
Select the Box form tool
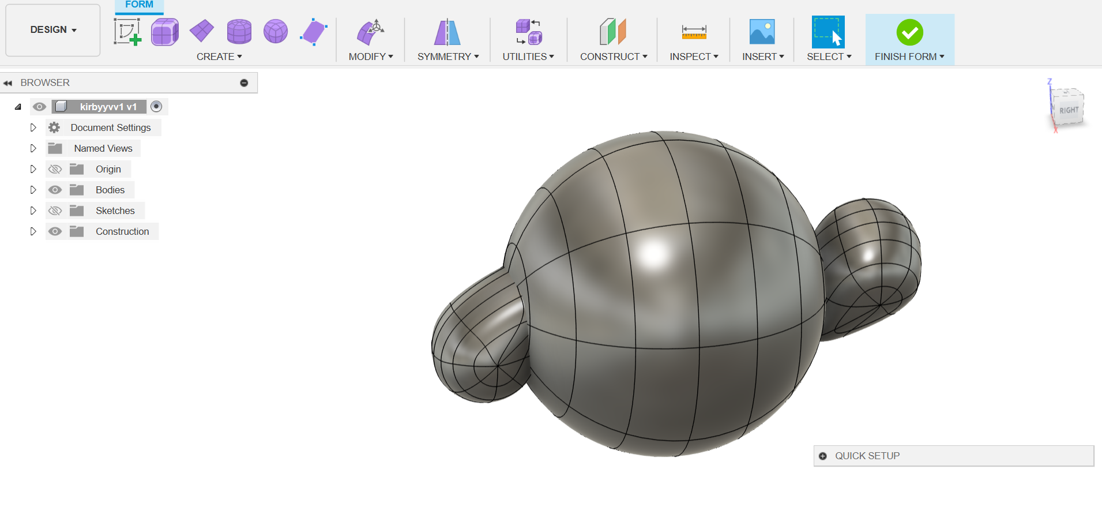click(165, 32)
